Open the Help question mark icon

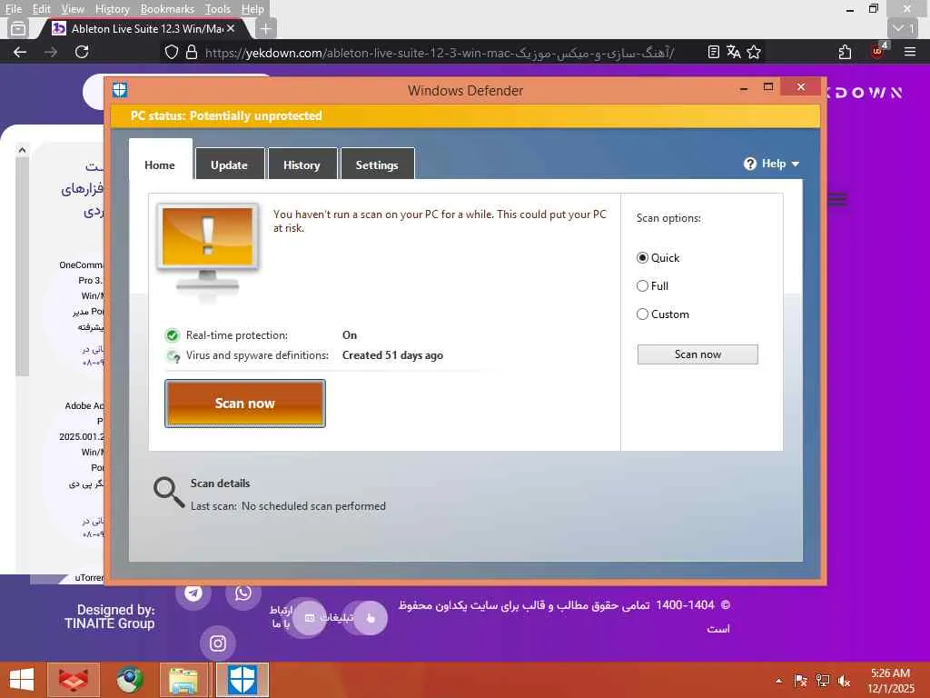749,164
